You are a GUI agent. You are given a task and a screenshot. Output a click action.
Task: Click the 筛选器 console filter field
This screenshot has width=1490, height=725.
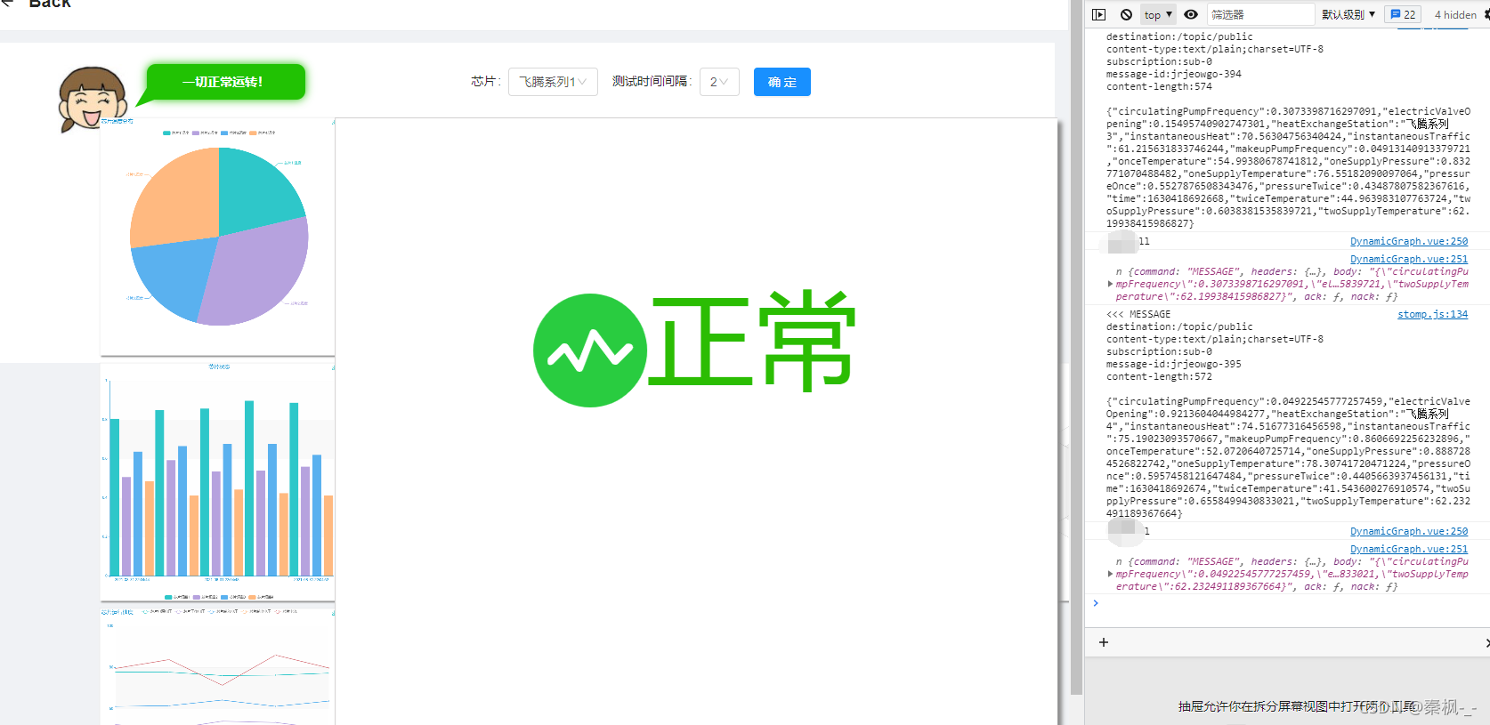tap(1259, 14)
